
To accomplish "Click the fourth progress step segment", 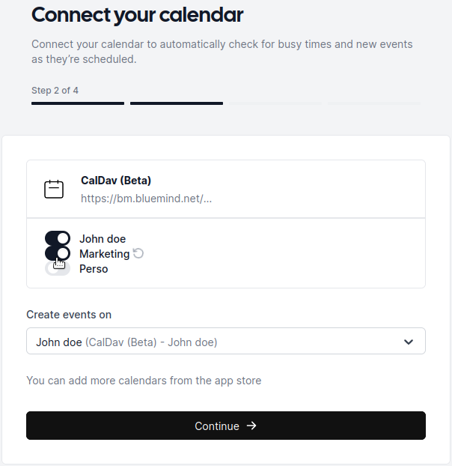I will 374,103.
